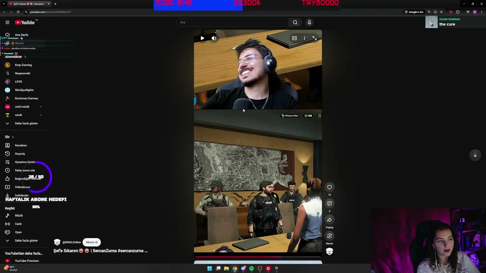Screen dimensions: 486x273
Task: Mute the Shorts video volume
Action: (214, 38)
